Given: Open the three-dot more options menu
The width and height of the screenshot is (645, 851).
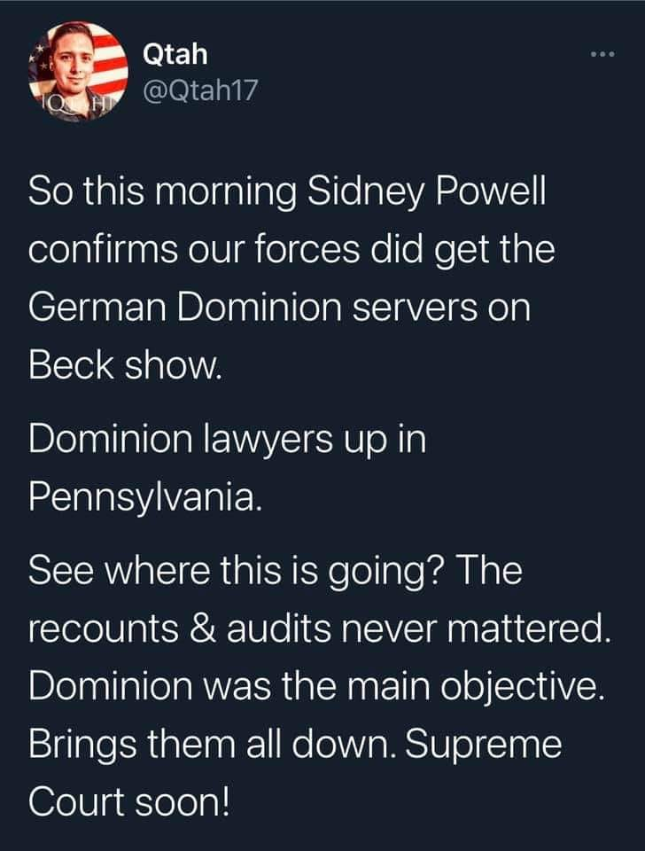Looking at the screenshot, I should click(602, 54).
